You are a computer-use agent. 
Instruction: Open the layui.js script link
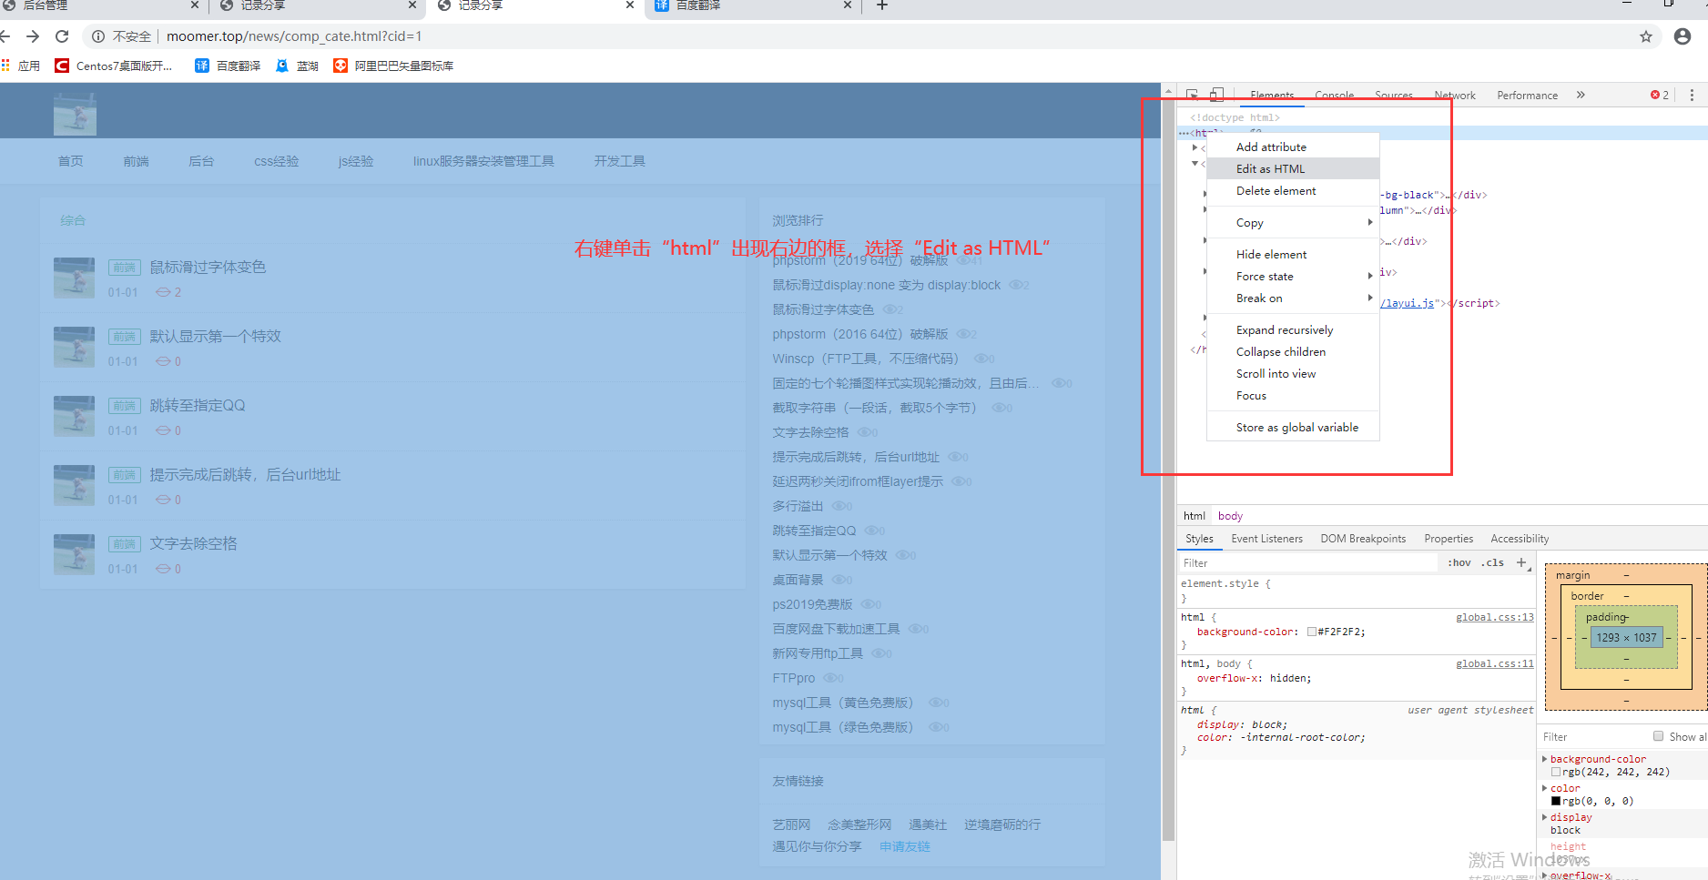(x=1408, y=303)
